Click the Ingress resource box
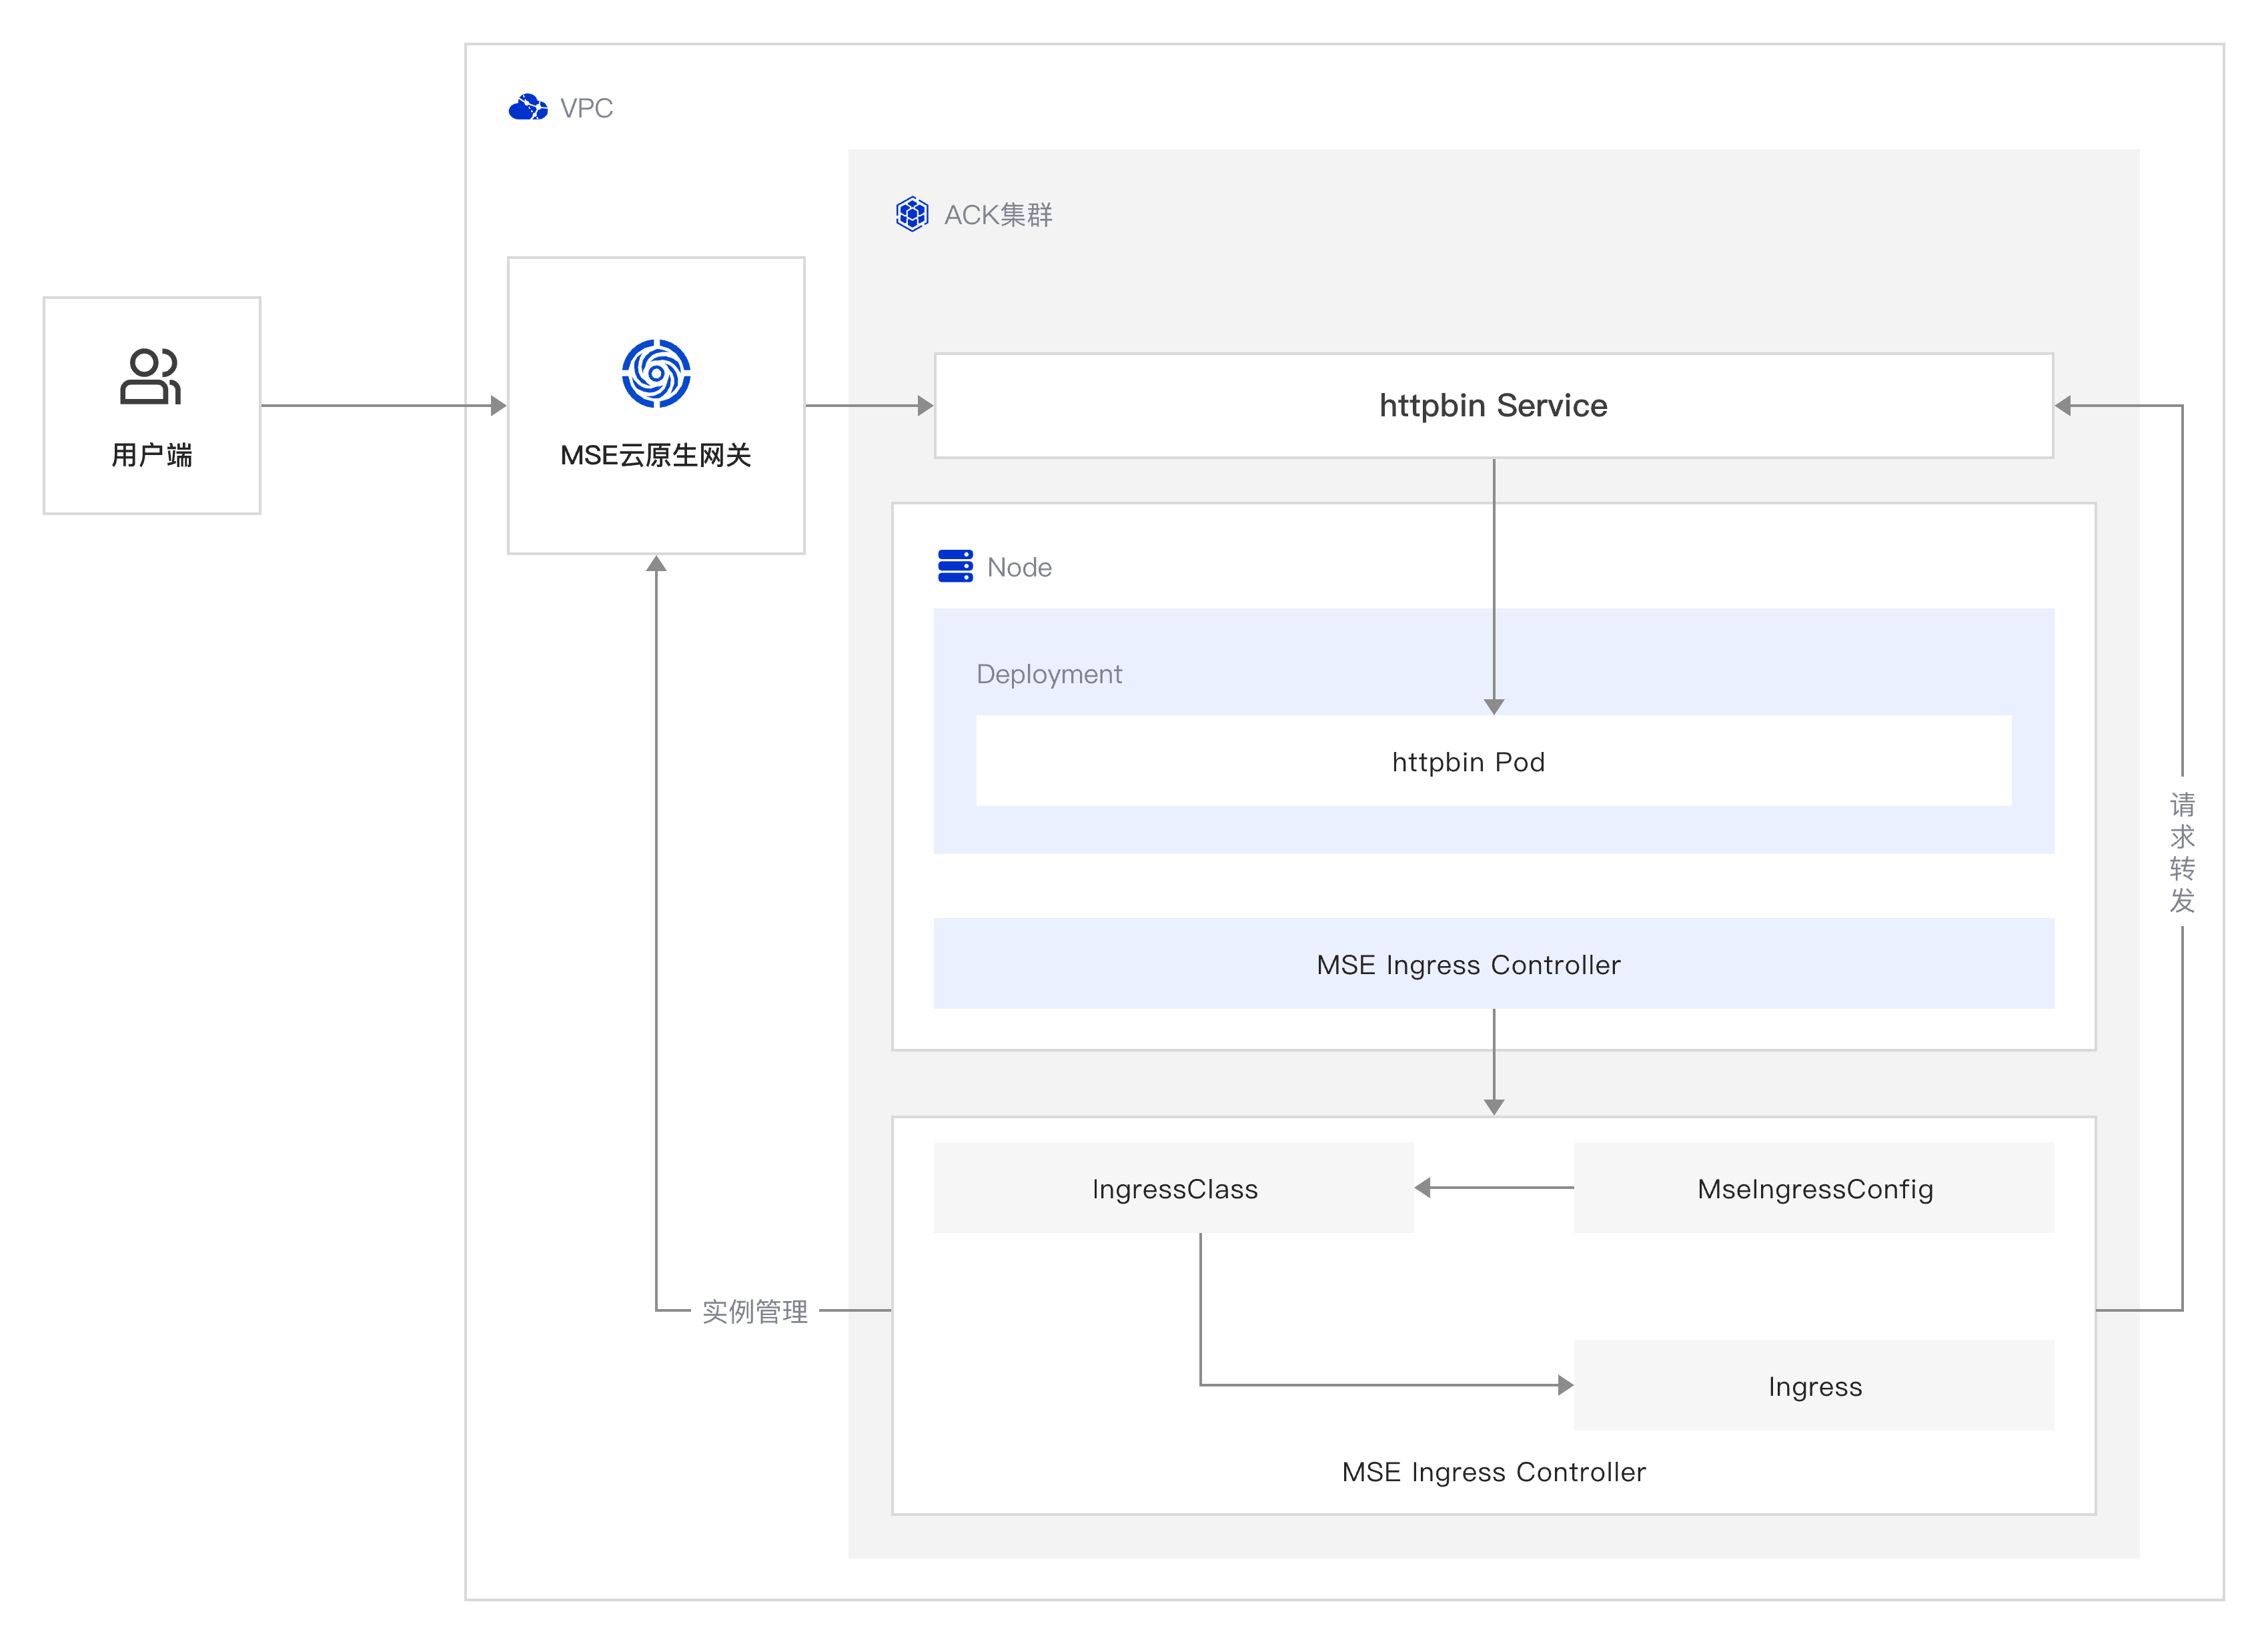This screenshot has width=2268, height=1644. (1814, 1386)
